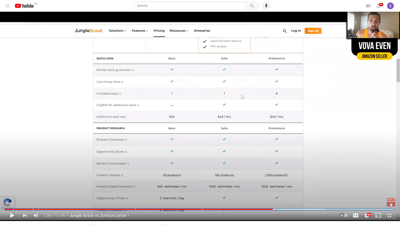
Task: Click info icon next to Money-back guarantee
Action: click(133, 70)
